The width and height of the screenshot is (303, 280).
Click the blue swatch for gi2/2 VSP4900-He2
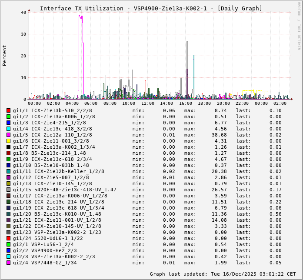pyautogui.click(x=8, y=251)
